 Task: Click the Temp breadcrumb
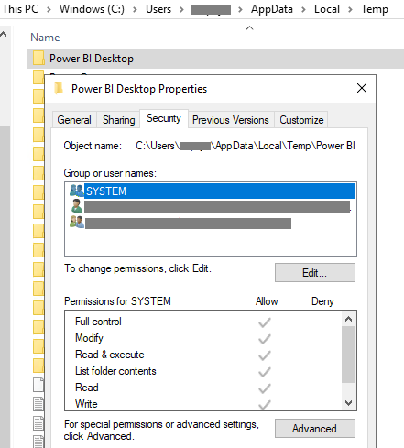pyautogui.click(x=375, y=9)
